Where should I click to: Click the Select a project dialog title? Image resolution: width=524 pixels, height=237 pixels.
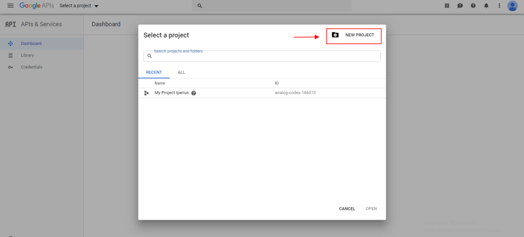[166, 35]
